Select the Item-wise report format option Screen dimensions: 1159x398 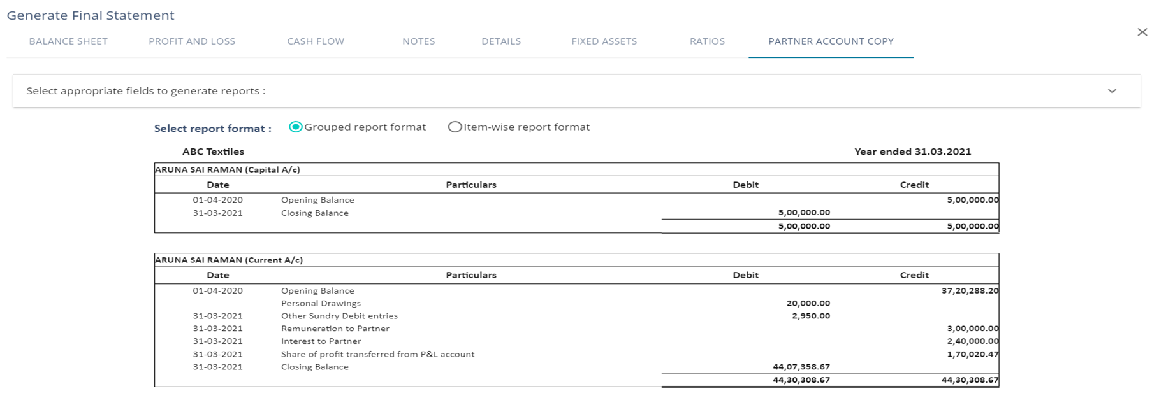point(455,127)
